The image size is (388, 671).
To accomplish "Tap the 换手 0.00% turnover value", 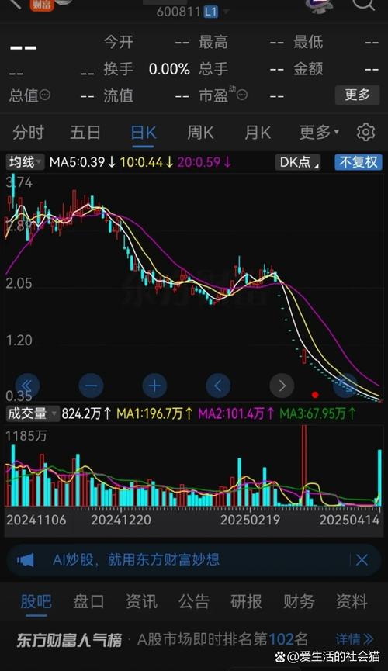I will tap(169, 69).
